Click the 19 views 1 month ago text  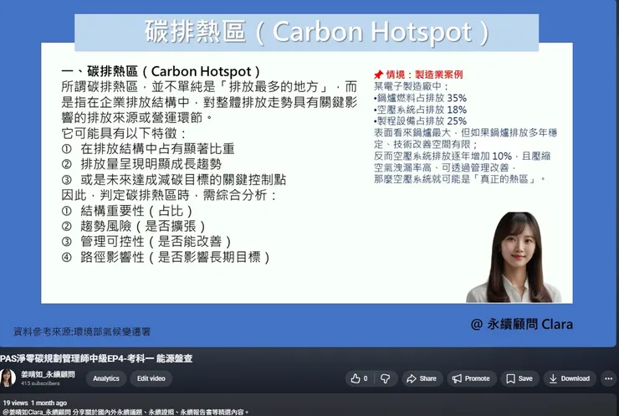pos(35,403)
